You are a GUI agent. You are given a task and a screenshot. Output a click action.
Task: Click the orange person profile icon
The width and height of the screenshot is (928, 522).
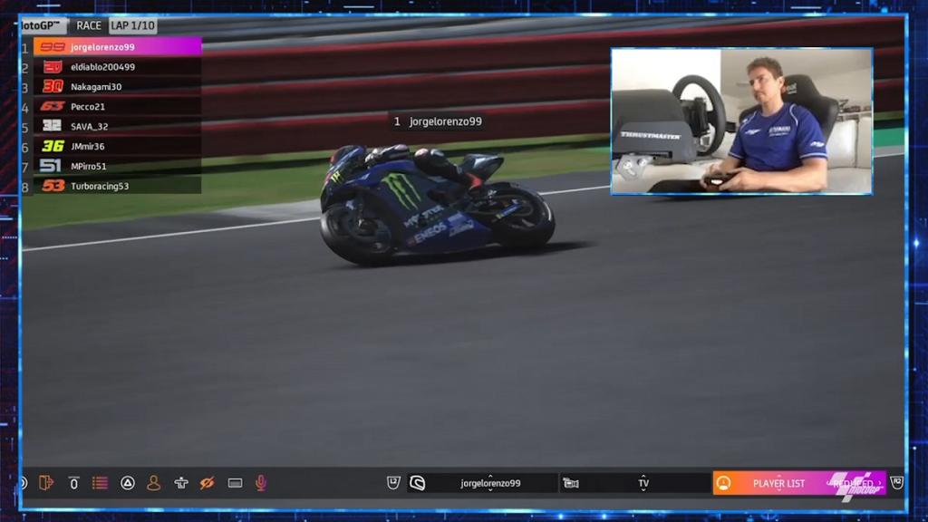pyautogui.click(x=153, y=483)
